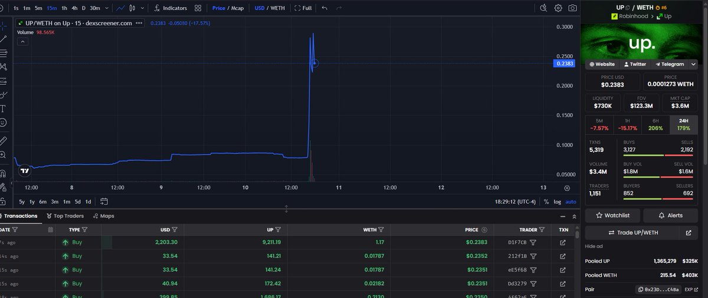
Task: Filter transactions by USD column
Action: pyautogui.click(x=175, y=230)
